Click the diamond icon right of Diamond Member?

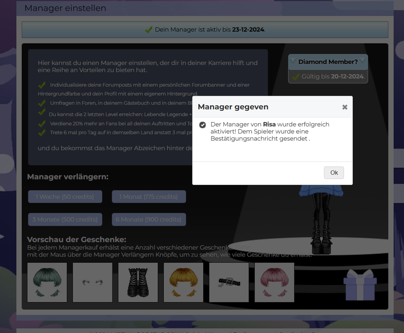362,61
